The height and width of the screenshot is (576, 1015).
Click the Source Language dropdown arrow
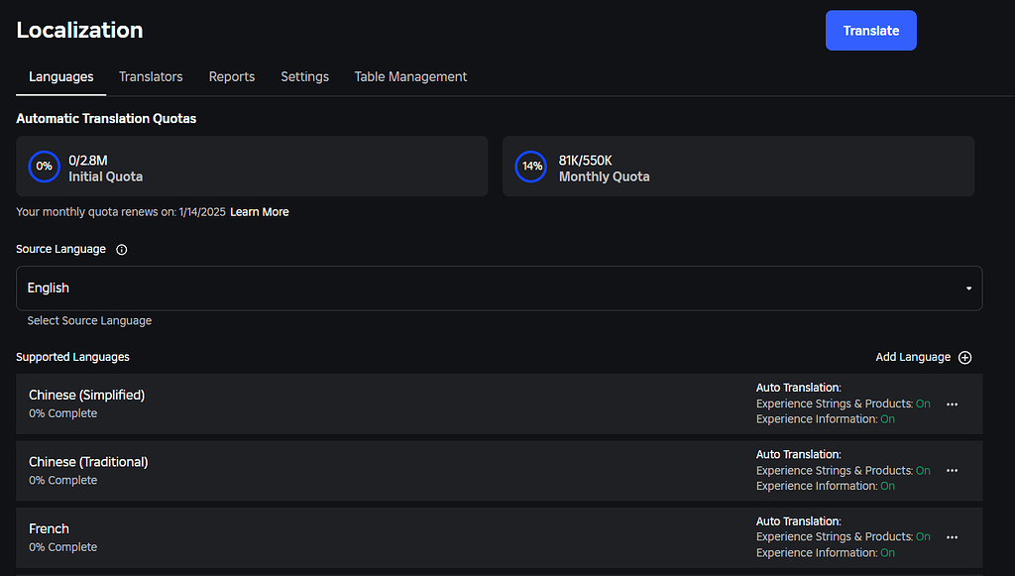968,288
